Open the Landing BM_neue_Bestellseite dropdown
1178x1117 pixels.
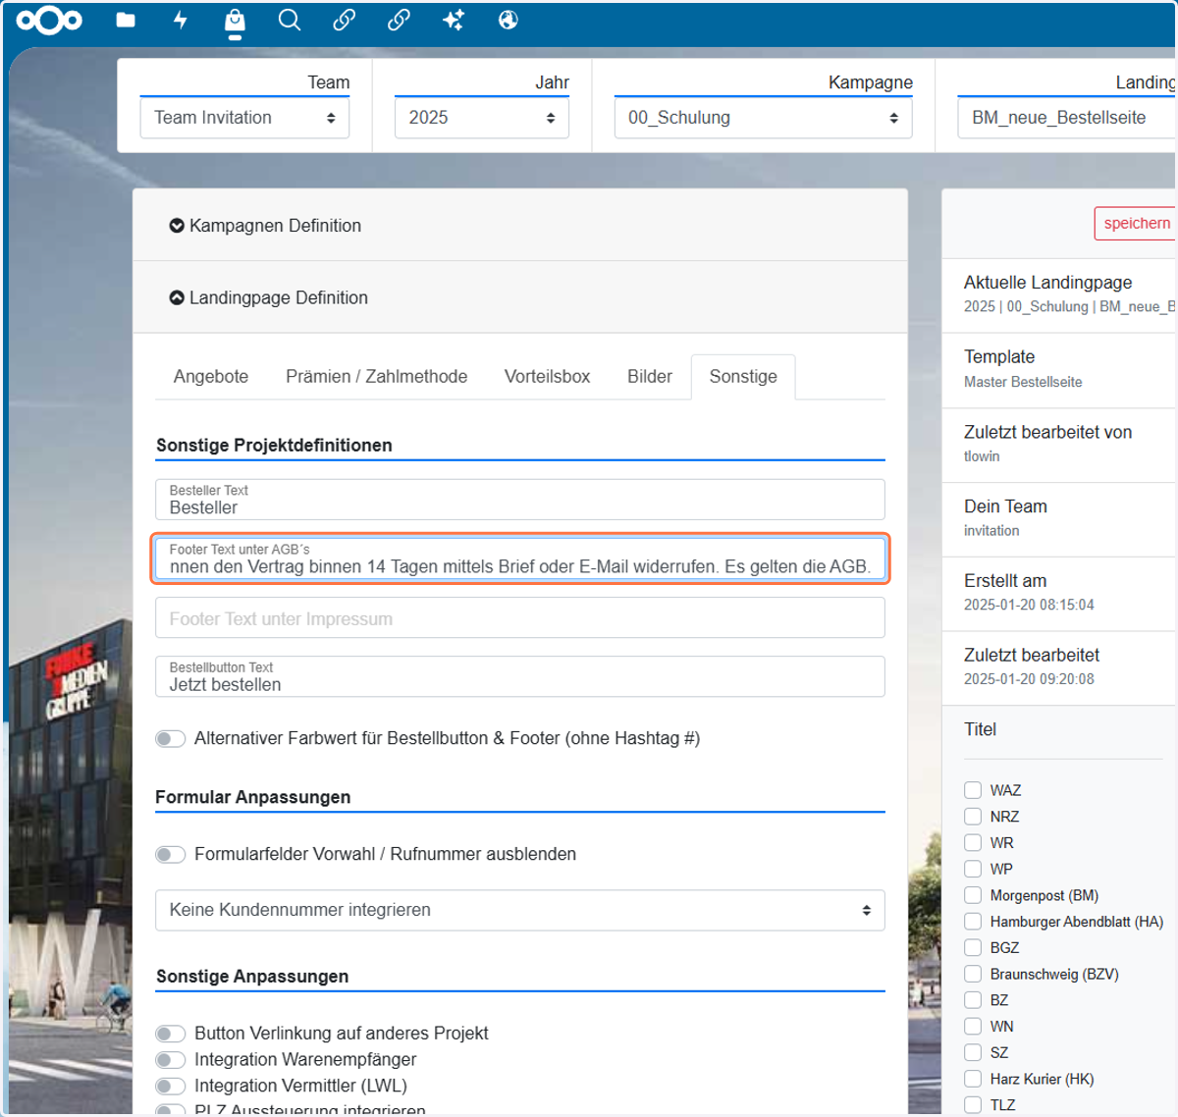click(x=1067, y=118)
